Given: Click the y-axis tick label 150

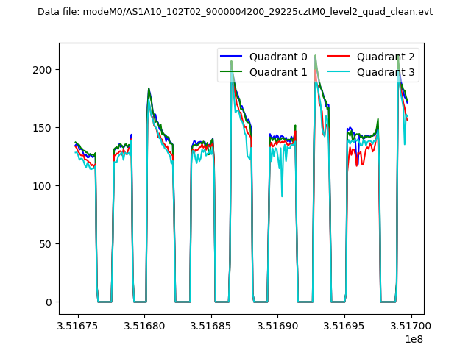Looking at the screenshot, I should click(x=44, y=128).
